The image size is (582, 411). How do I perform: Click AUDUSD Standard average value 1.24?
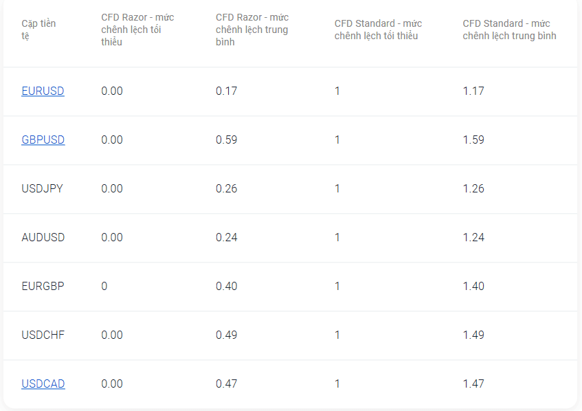click(473, 237)
